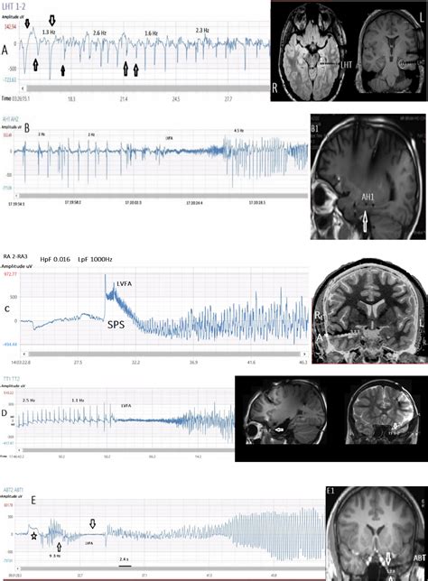Click the left scroll arrow under the RA 2-RA3 chart

(24, 354)
